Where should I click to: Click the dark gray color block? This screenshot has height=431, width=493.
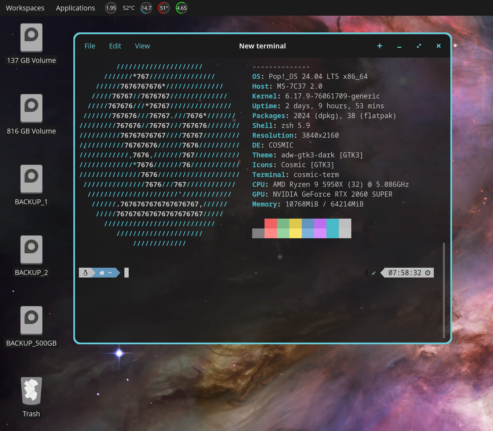coord(258,233)
